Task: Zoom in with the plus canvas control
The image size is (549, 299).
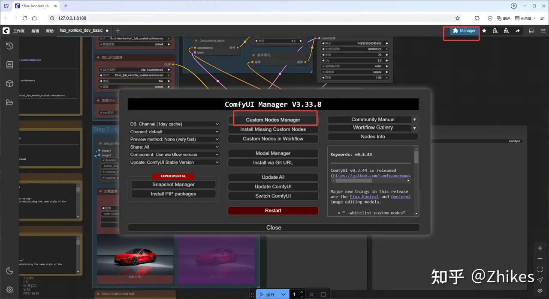Action: [x=540, y=248]
